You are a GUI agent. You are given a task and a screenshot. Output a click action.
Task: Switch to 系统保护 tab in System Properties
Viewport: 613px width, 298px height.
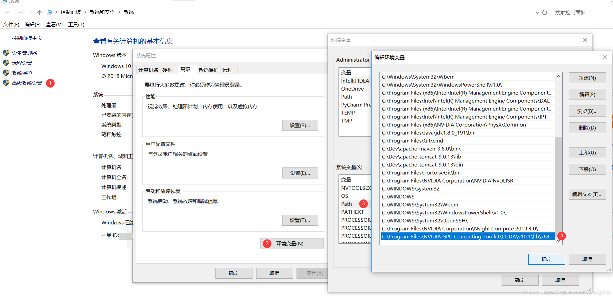tap(208, 70)
